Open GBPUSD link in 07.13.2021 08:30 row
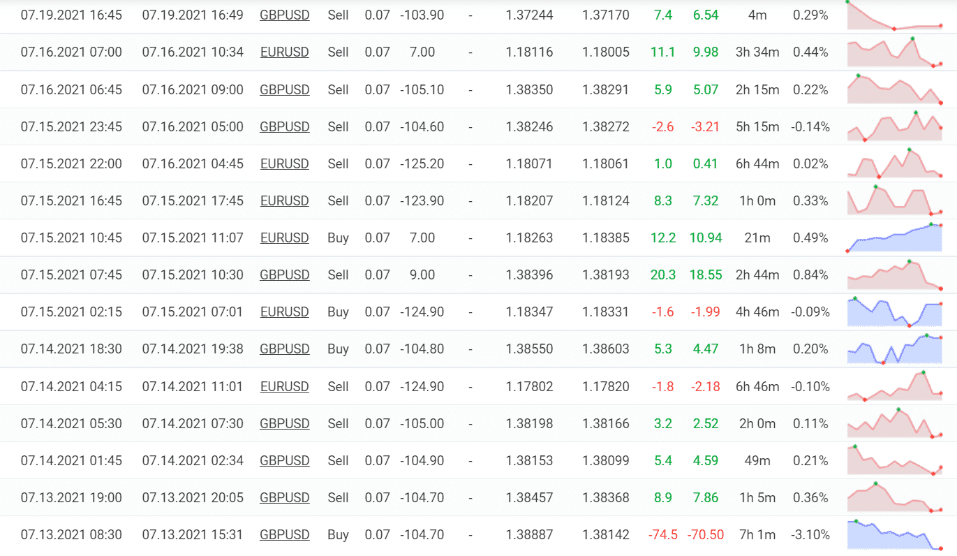This screenshot has height=556, width=957. [x=285, y=534]
